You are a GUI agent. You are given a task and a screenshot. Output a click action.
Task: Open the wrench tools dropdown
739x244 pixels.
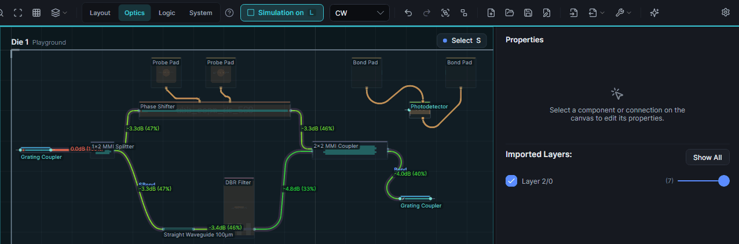pos(623,13)
